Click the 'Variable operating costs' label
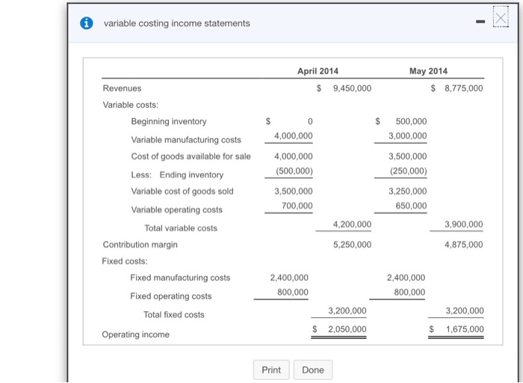Screen dimensions: 523x383 point(177,209)
